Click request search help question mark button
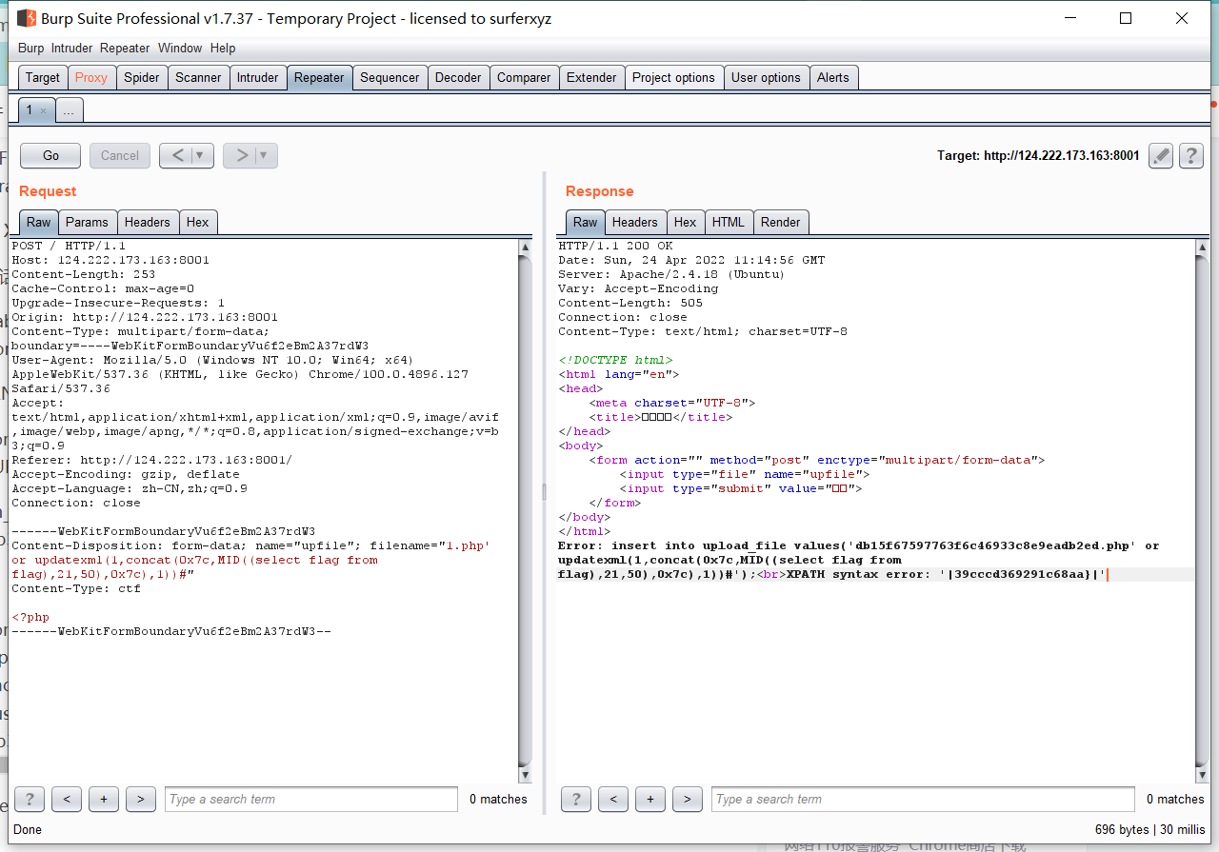 click(29, 799)
